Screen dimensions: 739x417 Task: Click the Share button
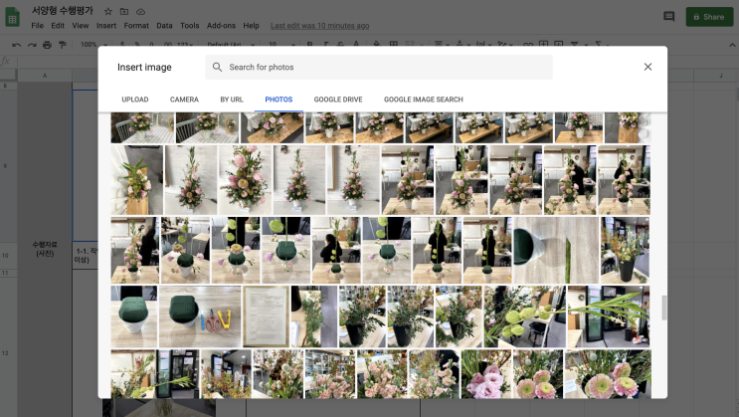point(709,17)
